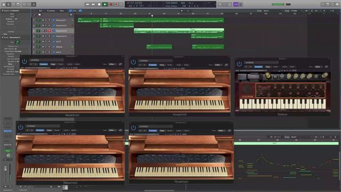Viewport: 341px width, 192px height.
Task: Click Compare in top-left Novachord window
Action: point(44,64)
